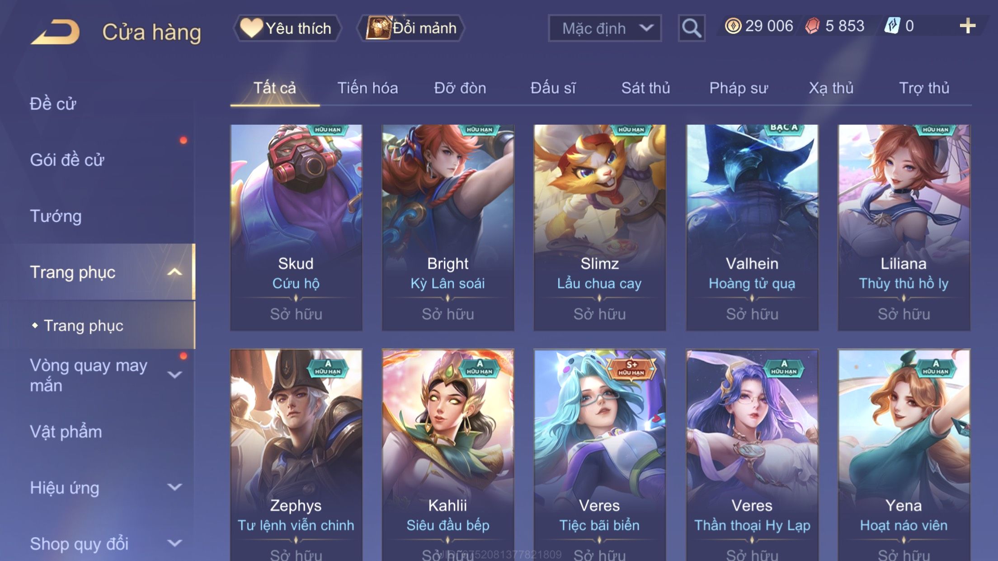Expand Vòng quay may mắn section
The height and width of the screenshot is (561, 998).
point(174,374)
